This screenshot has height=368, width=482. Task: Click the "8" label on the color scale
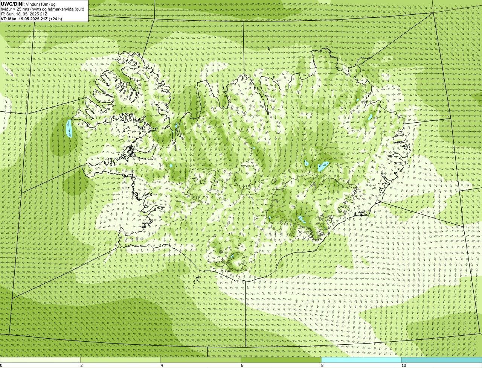(x=322, y=365)
